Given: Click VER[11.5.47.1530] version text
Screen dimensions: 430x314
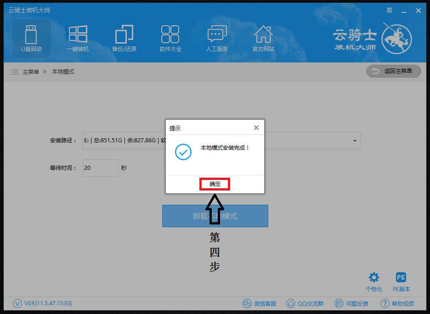Looking at the screenshot, I should tap(48, 303).
